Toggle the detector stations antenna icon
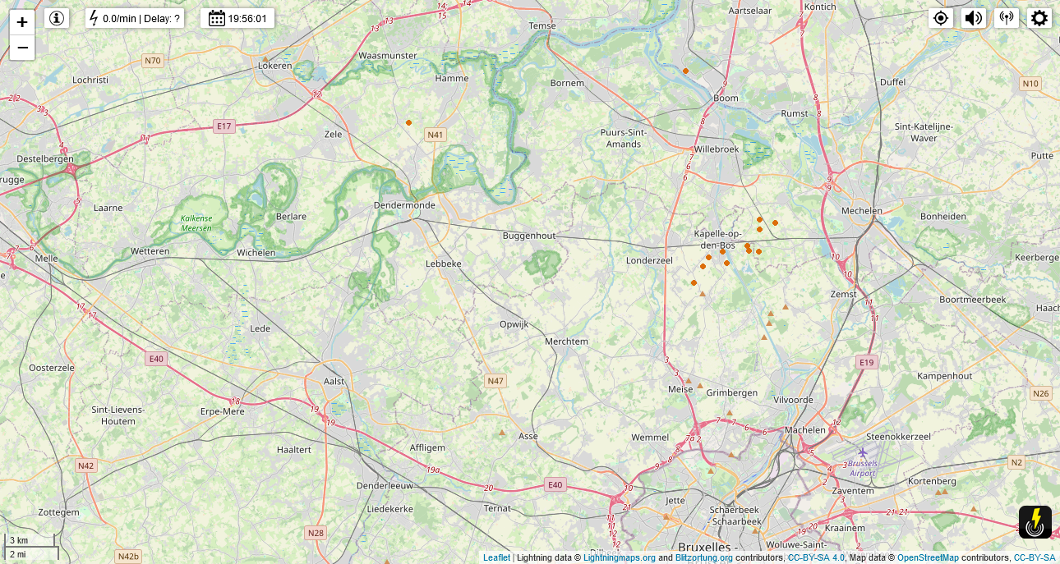Screen dimensions: 1060x564 [x=1007, y=18]
